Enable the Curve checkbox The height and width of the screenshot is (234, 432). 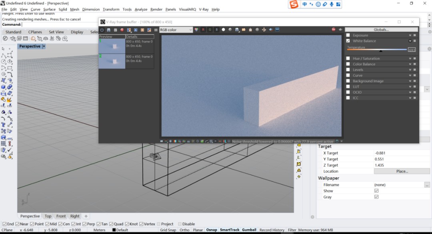coord(348,75)
